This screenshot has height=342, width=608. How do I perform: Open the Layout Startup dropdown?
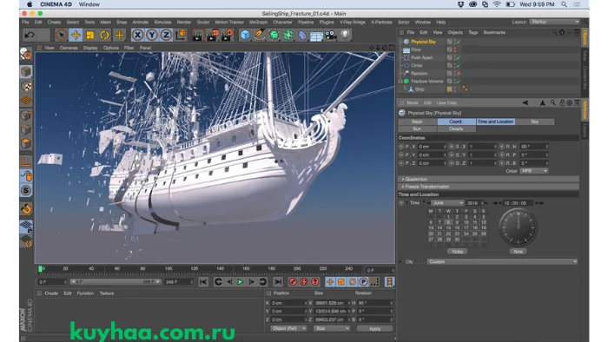(554, 22)
